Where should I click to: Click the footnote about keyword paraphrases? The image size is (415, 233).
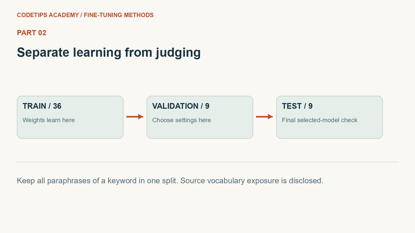pos(98,181)
